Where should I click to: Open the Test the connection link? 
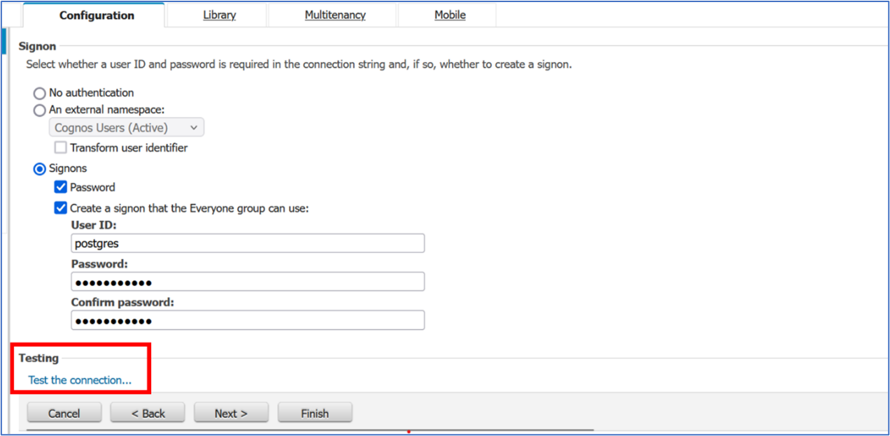point(80,381)
